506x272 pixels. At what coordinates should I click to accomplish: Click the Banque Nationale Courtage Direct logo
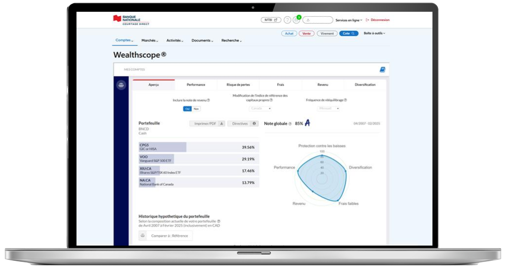coord(131,20)
